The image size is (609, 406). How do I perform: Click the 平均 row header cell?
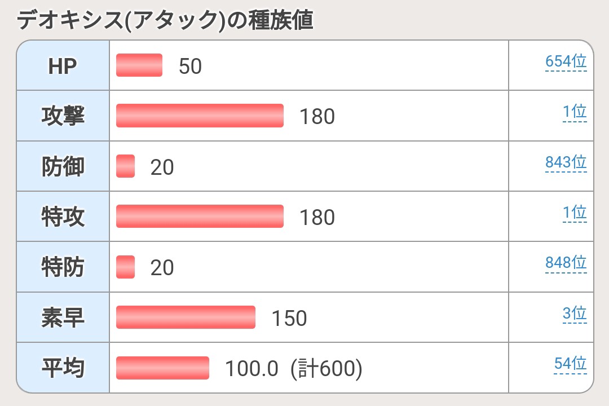(63, 368)
